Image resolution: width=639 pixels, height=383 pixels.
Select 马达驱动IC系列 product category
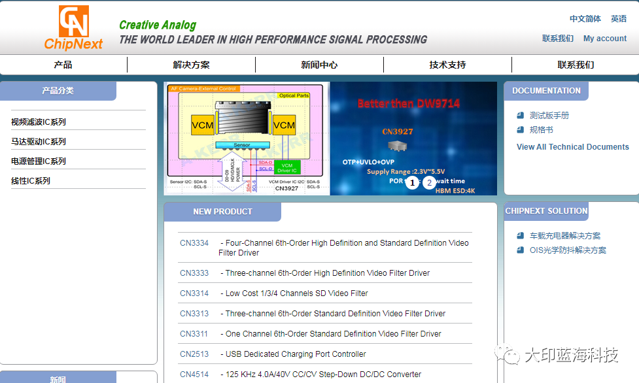click(x=39, y=142)
